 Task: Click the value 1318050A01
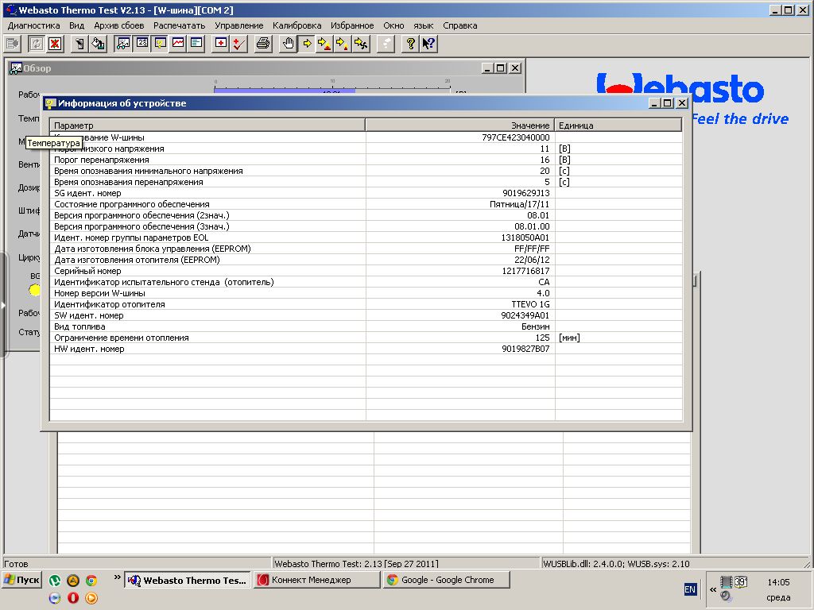point(525,237)
